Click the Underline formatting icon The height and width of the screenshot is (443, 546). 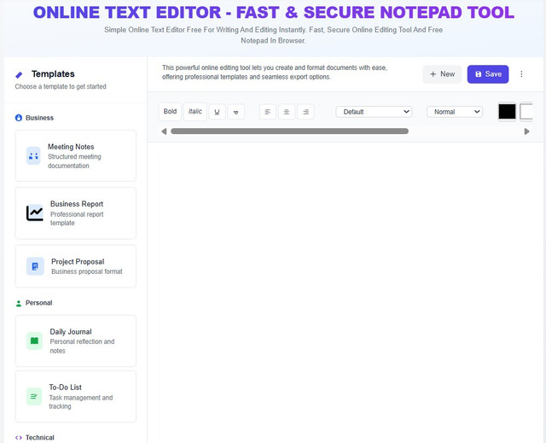(217, 112)
